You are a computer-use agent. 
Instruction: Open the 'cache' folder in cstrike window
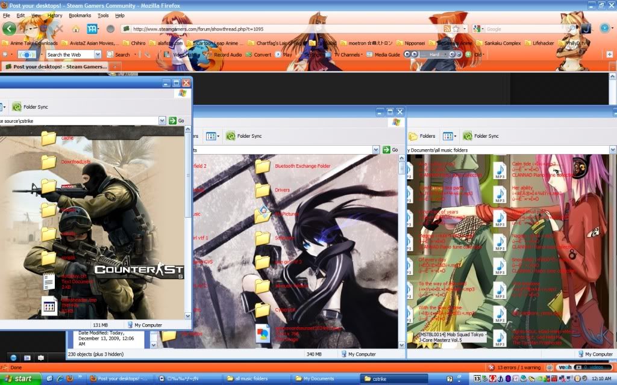point(49,138)
